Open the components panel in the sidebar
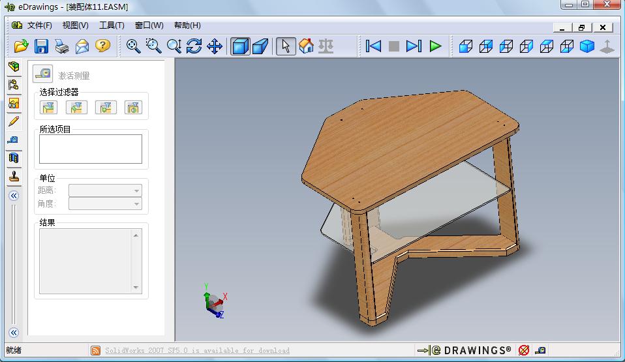625x362 pixels. (x=14, y=66)
